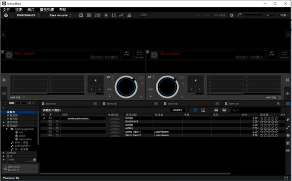Open deck 1 HOT CUE pad mode dropdown

(x=18, y=98)
